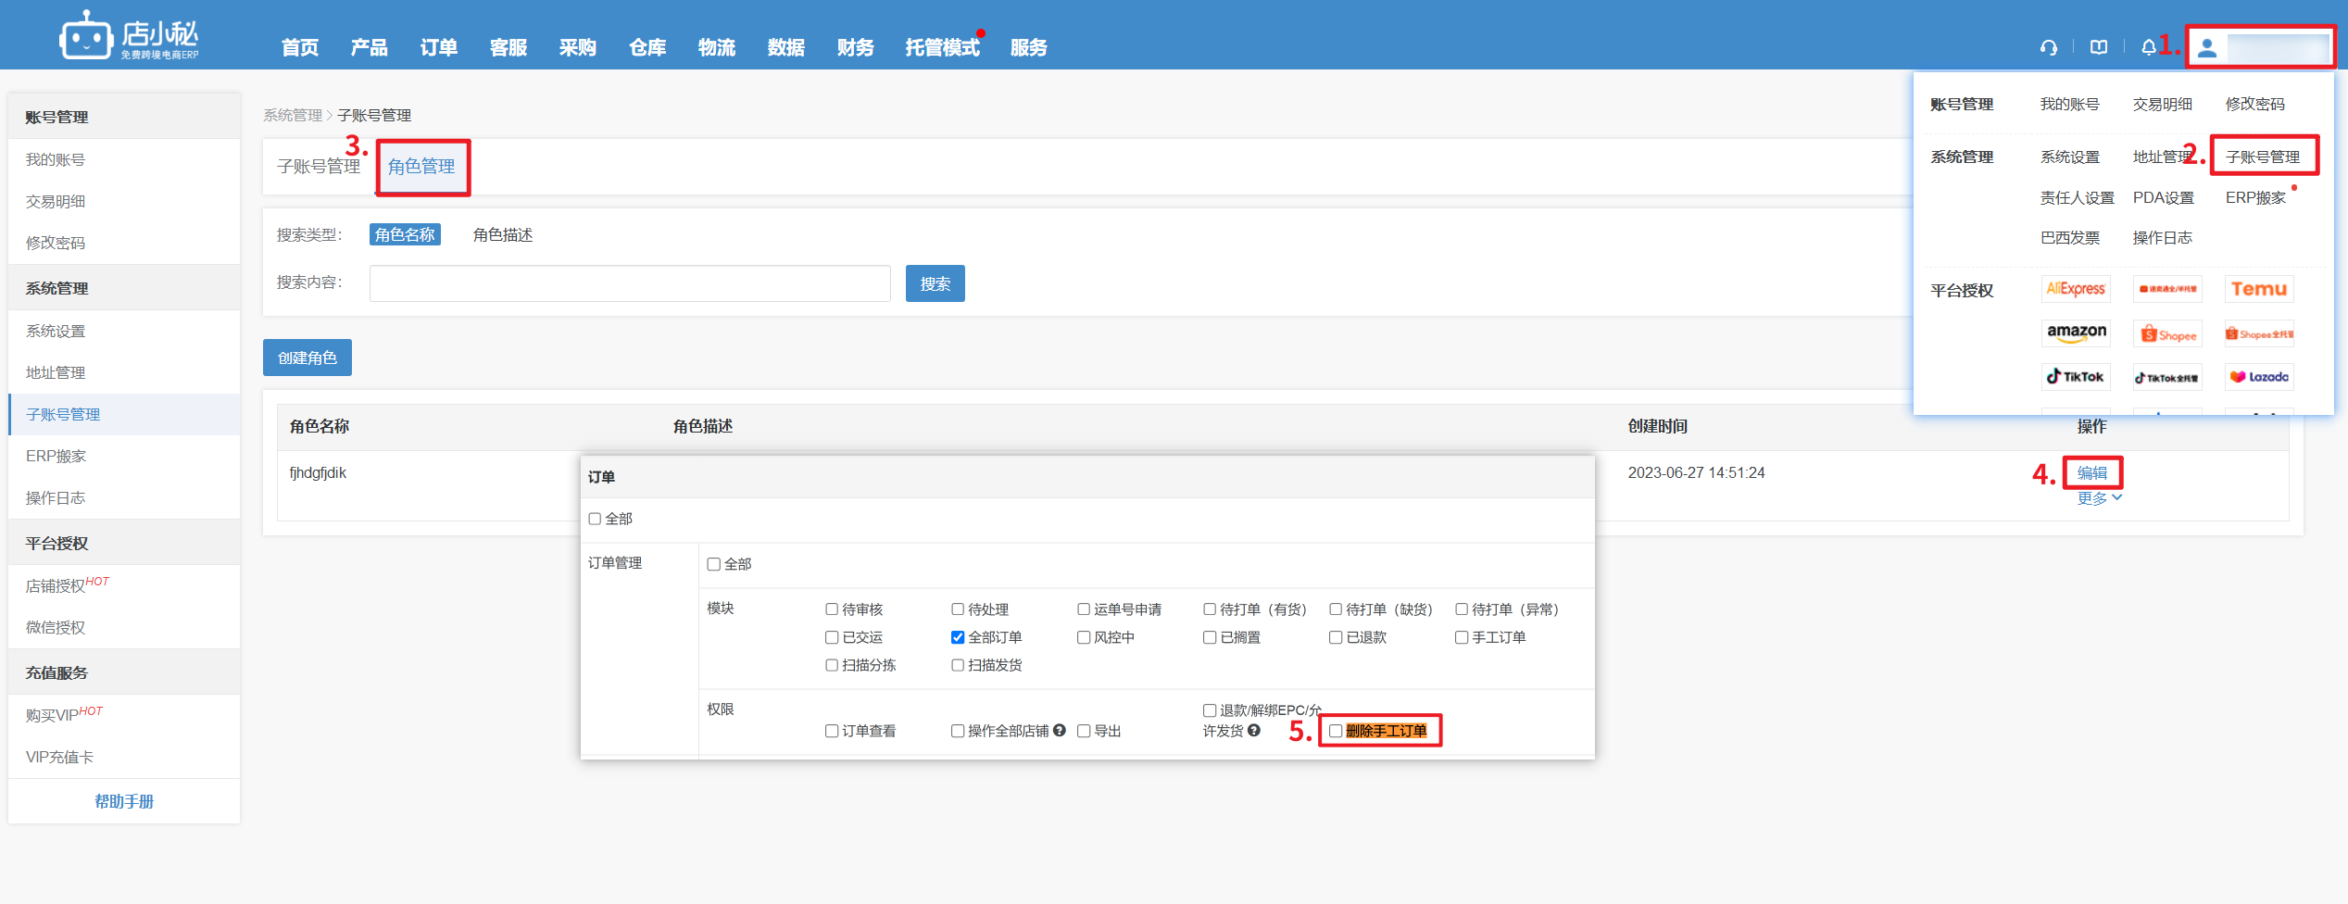Click the 搜索内容 search input field

pos(629,283)
